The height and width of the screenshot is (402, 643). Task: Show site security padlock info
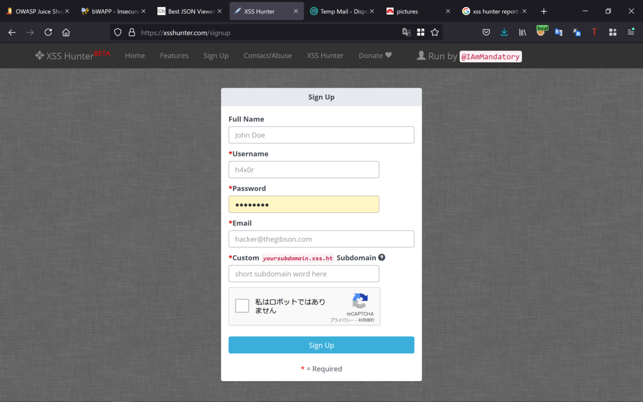131,32
